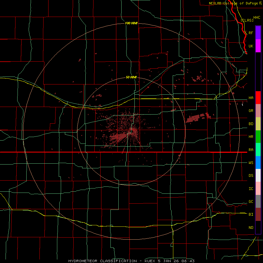Click the HYDROMETEOR CLASSIFICATION title text
Image resolution: width=263 pixels, height=263 pixels.
tap(103, 261)
